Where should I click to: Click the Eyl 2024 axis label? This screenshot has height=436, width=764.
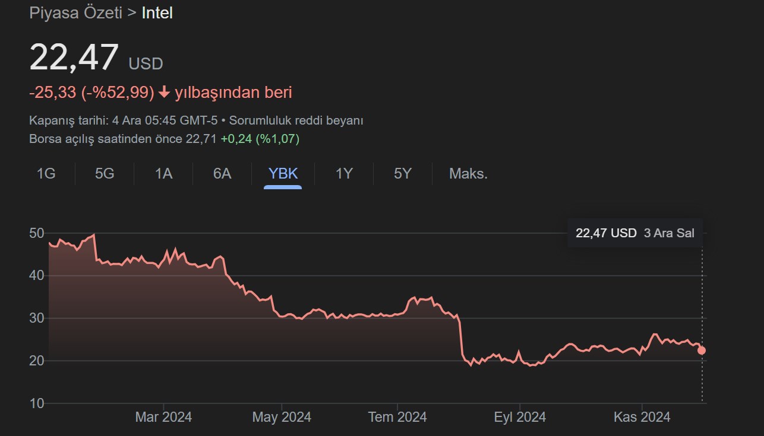click(x=520, y=417)
